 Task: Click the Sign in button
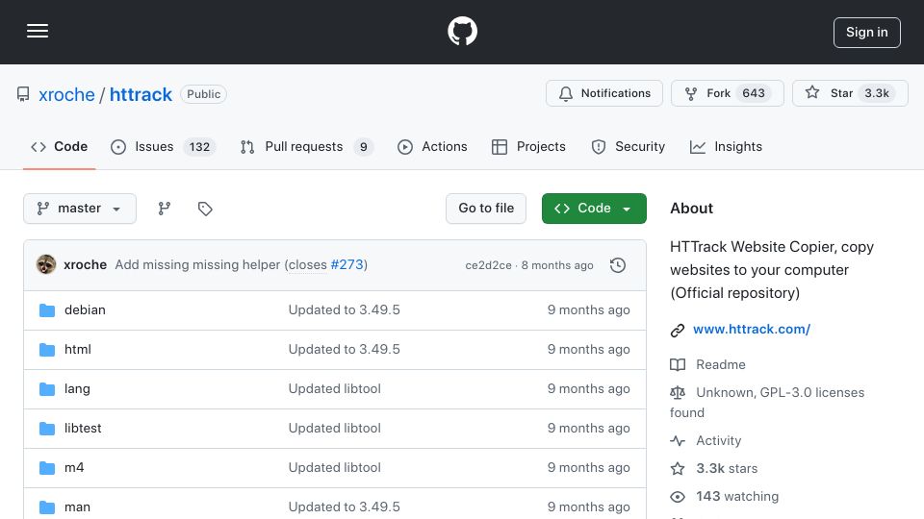coord(867,33)
